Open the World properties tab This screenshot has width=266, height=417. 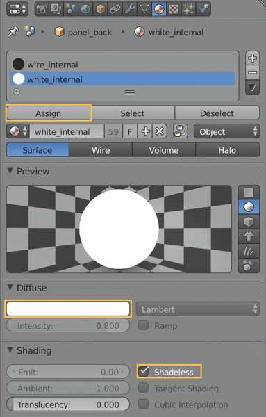click(x=85, y=9)
